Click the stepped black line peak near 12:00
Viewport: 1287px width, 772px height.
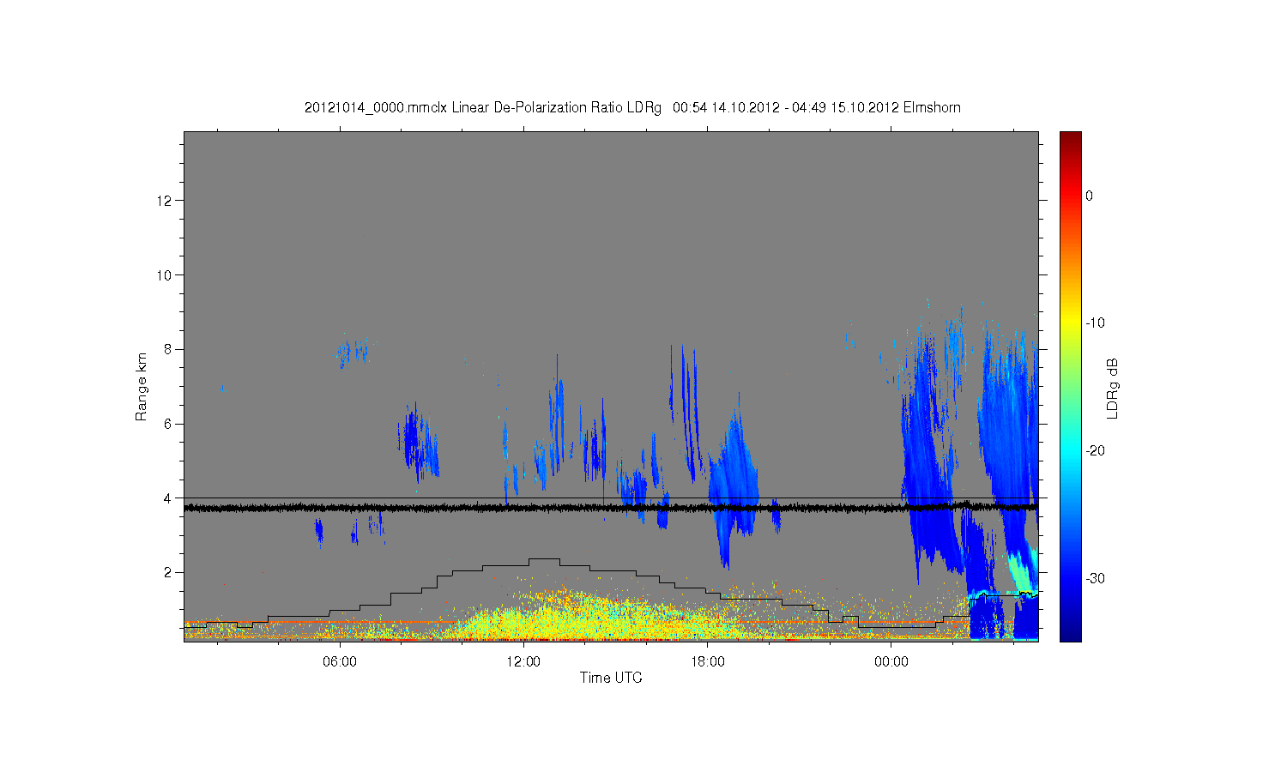tap(544, 559)
